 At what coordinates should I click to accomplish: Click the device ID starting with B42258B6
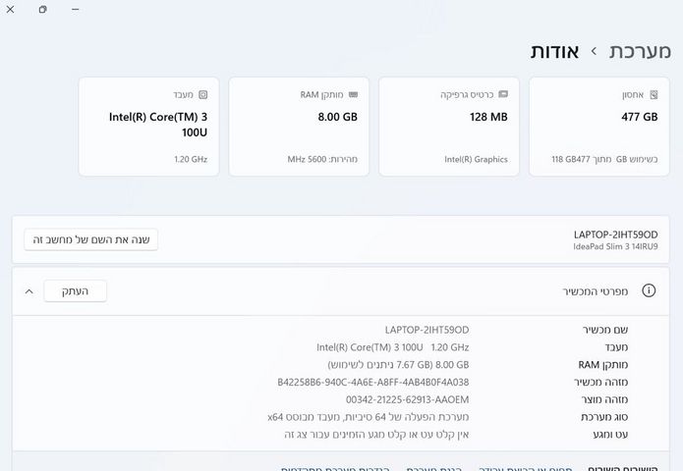[373, 383]
